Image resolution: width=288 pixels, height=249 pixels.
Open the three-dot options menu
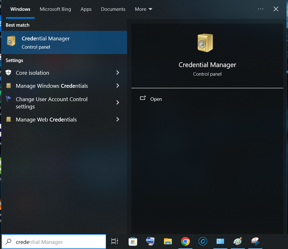[260, 9]
